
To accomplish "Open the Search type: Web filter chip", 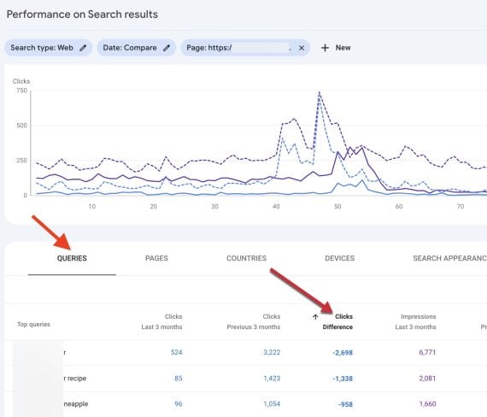I will click(x=48, y=48).
